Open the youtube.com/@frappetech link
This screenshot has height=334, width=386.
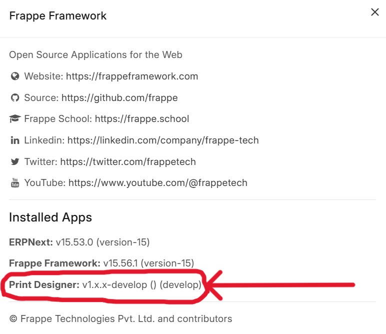158,183
